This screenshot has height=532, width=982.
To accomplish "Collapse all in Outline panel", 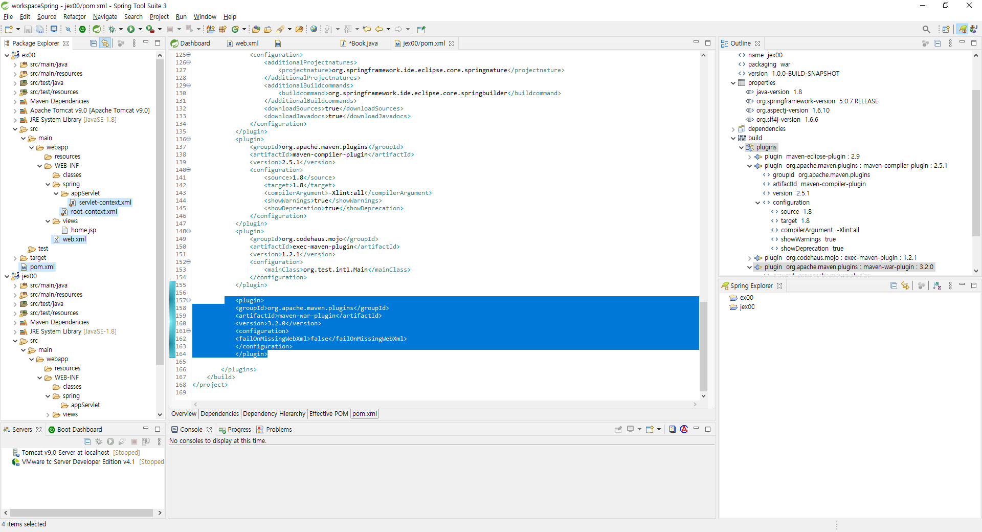I will [937, 43].
